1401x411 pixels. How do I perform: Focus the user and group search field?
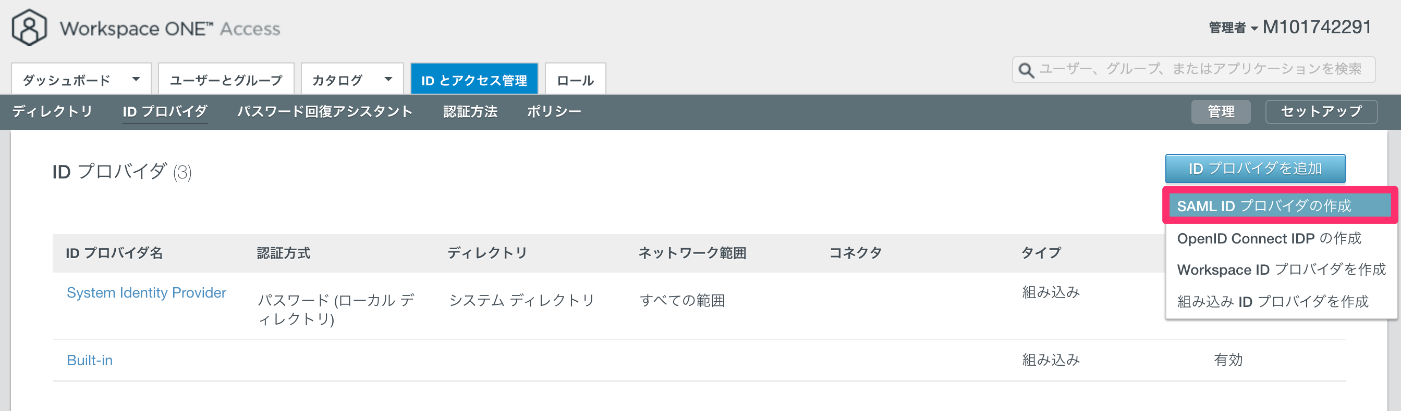click(1194, 70)
